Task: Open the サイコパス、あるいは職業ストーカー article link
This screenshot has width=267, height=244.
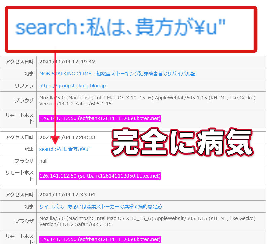Action: [x=101, y=207]
